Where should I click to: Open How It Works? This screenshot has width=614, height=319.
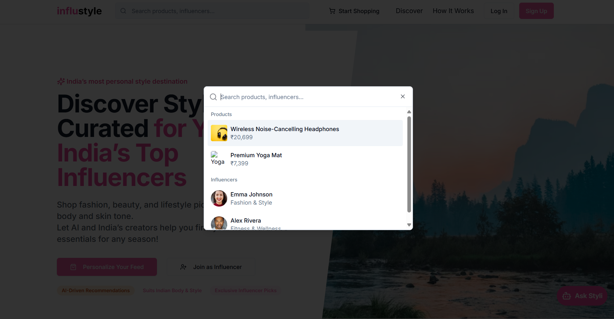tap(453, 11)
